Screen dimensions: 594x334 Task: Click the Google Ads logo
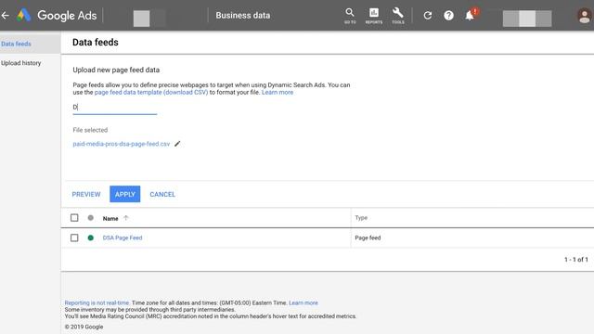57,16
